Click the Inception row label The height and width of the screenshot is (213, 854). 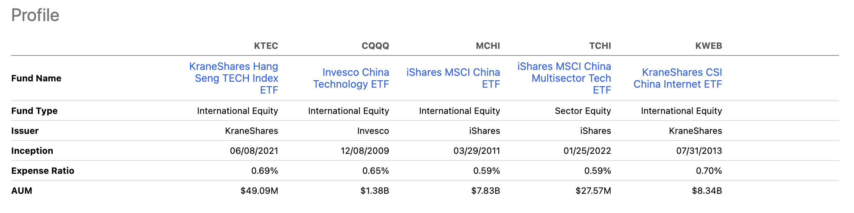(32, 151)
